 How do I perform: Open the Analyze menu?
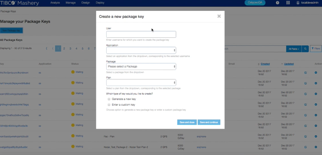(x=55, y=3)
